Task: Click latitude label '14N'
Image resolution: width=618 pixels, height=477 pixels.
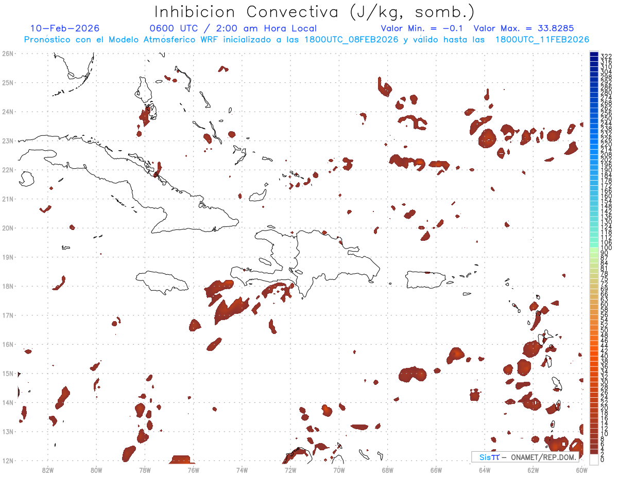Action: tap(7, 402)
